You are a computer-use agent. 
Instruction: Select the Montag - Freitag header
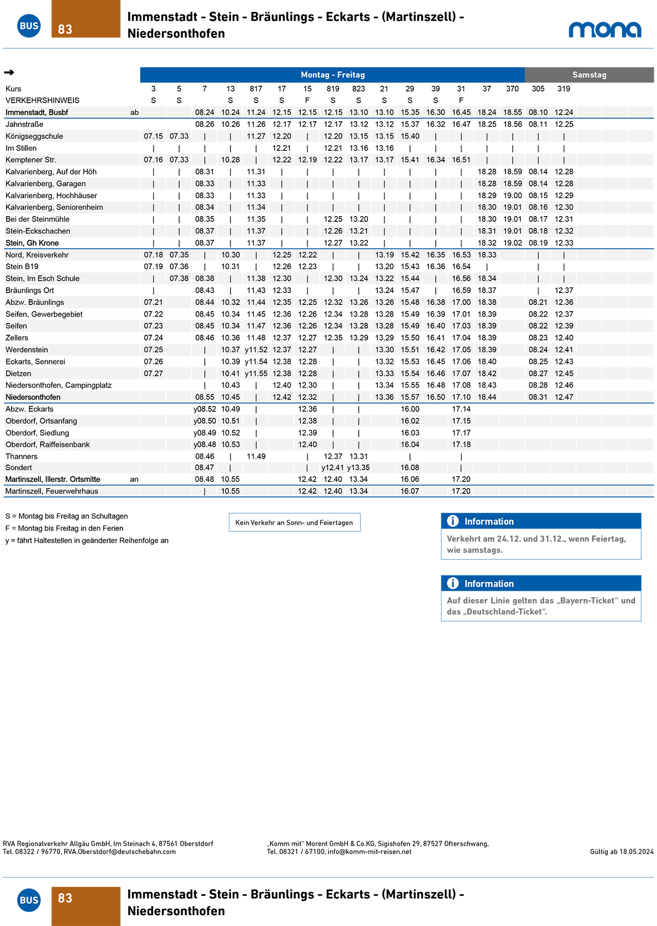(333, 75)
